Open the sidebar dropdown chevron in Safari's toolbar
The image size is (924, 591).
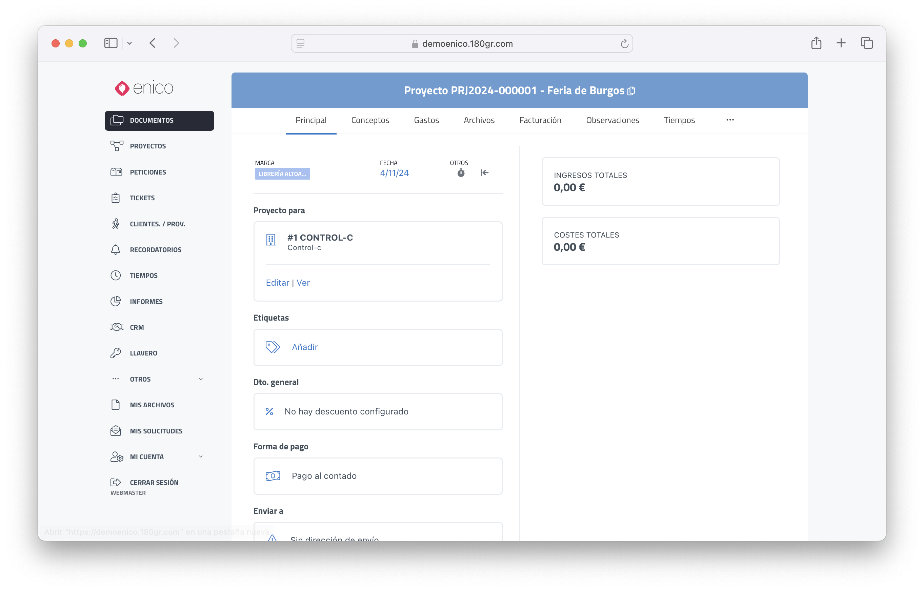(129, 43)
